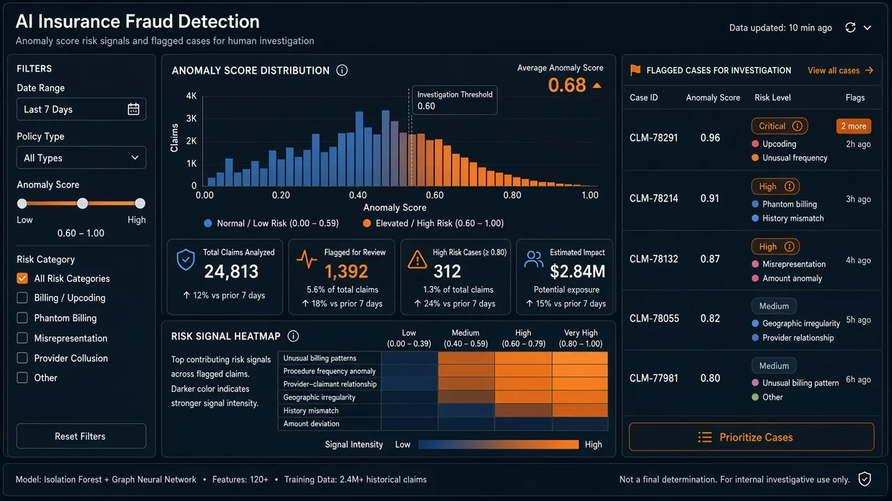
Task: Click the Signal Intensity gradient bar
Action: (499, 445)
